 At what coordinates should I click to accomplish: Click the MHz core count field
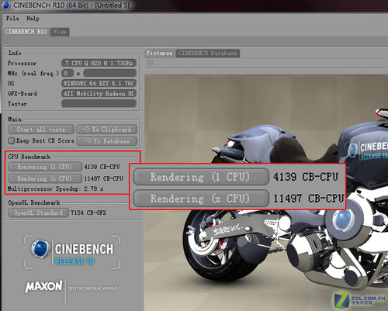click(x=68, y=73)
